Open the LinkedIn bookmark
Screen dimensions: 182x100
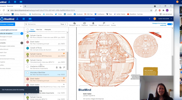(x=68, y=14)
